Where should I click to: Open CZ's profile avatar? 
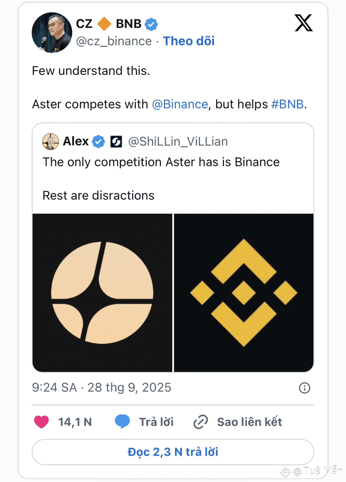click(52, 33)
